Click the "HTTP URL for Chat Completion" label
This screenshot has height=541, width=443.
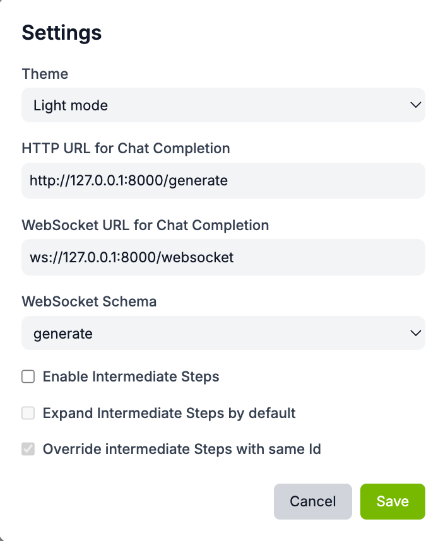click(x=126, y=149)
